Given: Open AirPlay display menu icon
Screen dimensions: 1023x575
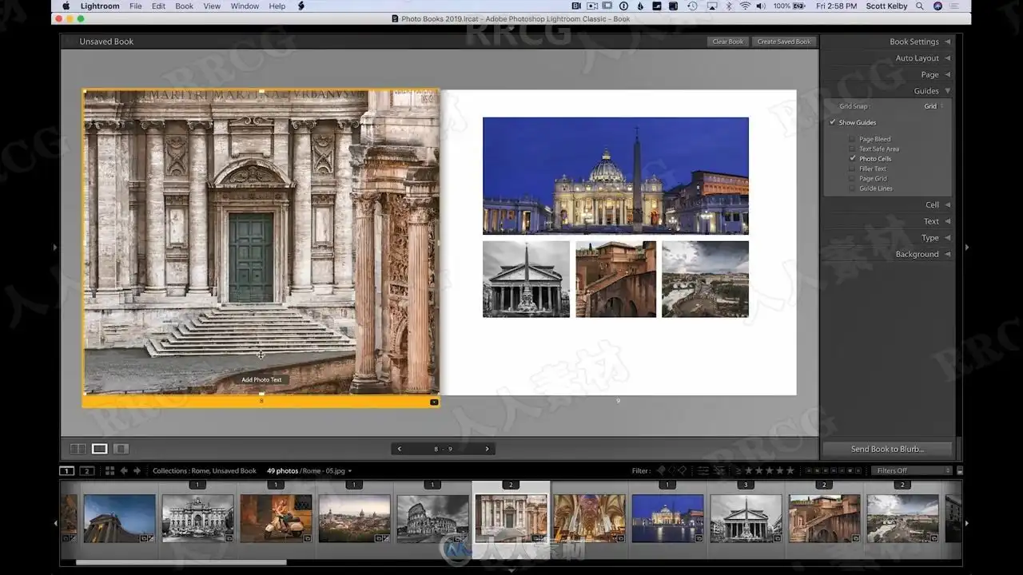Looking at the screenshot, I should point(711,6).
